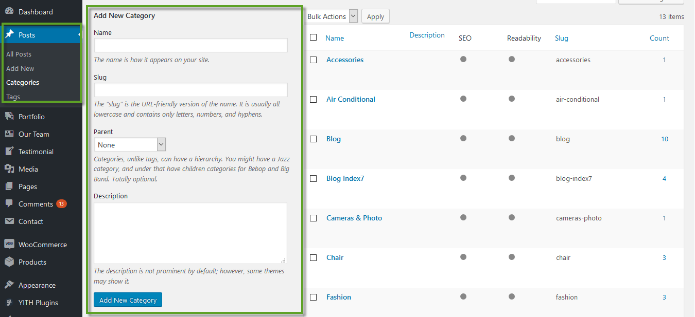
Task: Click the Dashboard gauge icon
Action: point(9,11)
